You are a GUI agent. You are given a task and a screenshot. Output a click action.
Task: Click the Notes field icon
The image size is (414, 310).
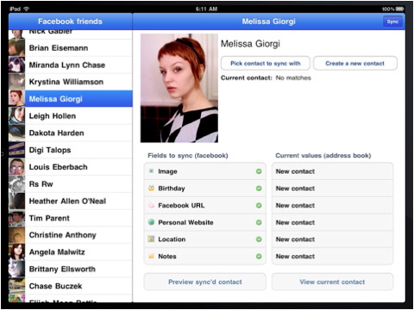[151, 256]
